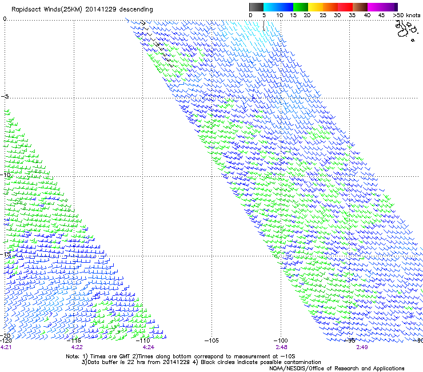Click the gray 0-5 knots color band
This screenshot has height=372, width=423.
coord(256,7)
